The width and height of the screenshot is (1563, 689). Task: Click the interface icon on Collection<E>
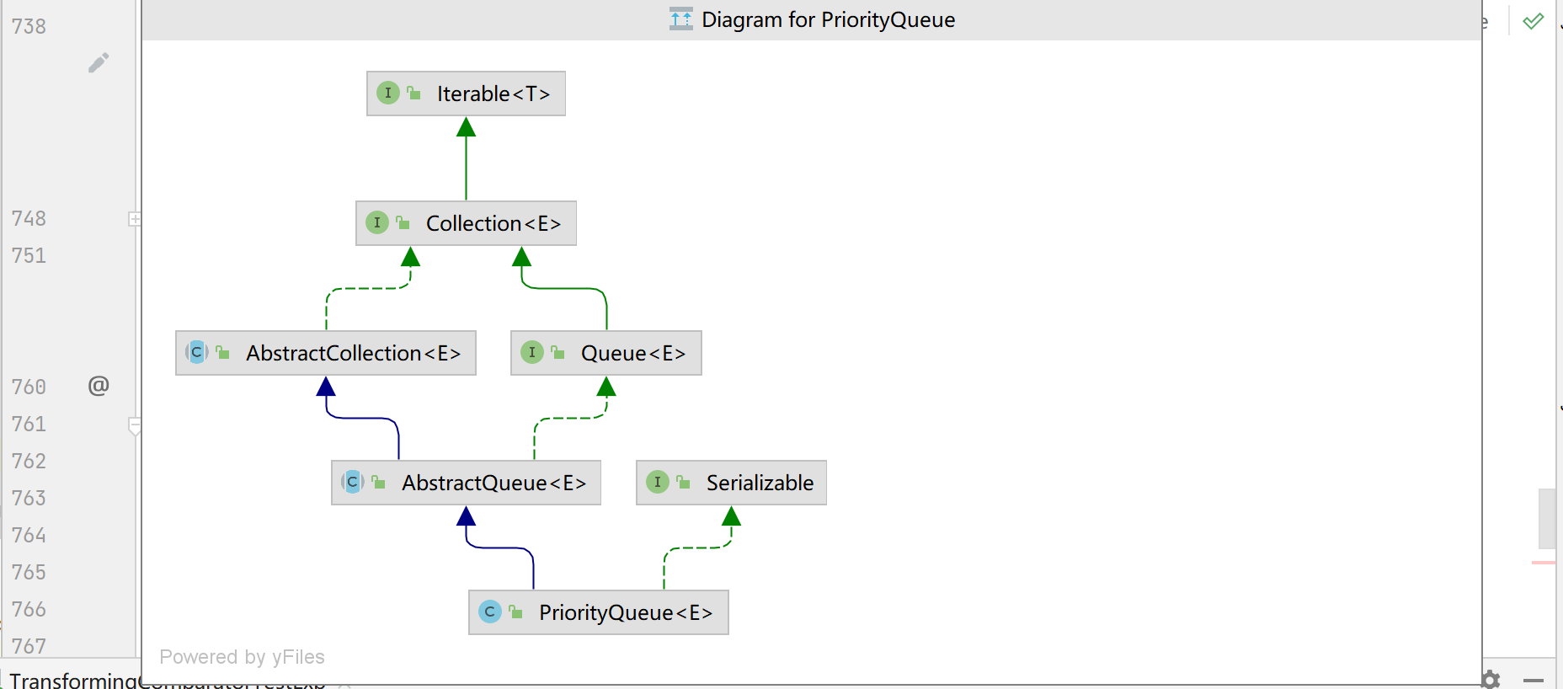(377, 222)
